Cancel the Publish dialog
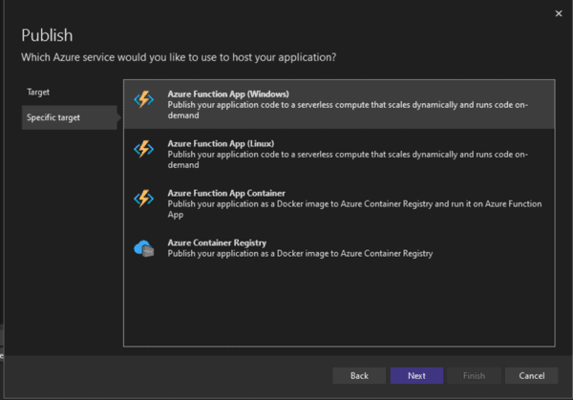Image resolution: width=573 pixels, height=400 pixels. coord(531,375)
